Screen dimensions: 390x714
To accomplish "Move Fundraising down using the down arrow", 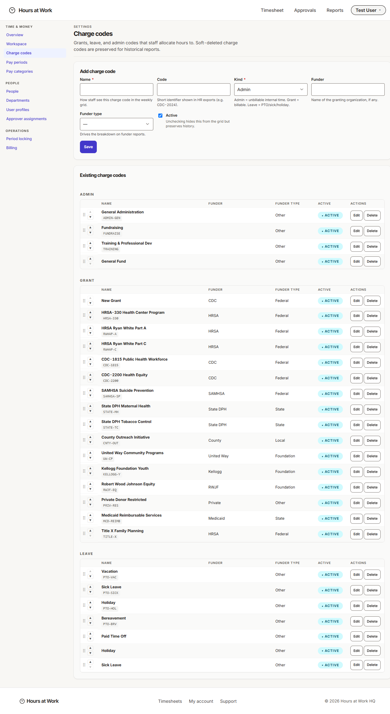I will [90, 233].
